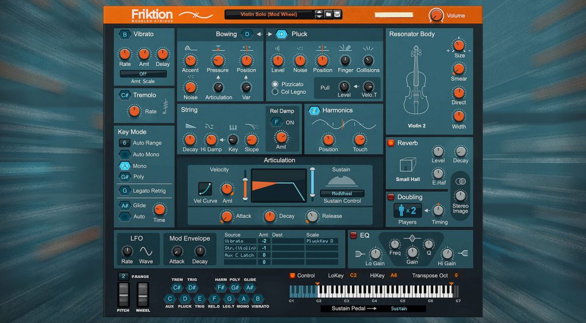The width and height of the screenshot is (586, 323).
Task: Click the Harmonics F# key-switch hexagon
Action: click(314, 111)
